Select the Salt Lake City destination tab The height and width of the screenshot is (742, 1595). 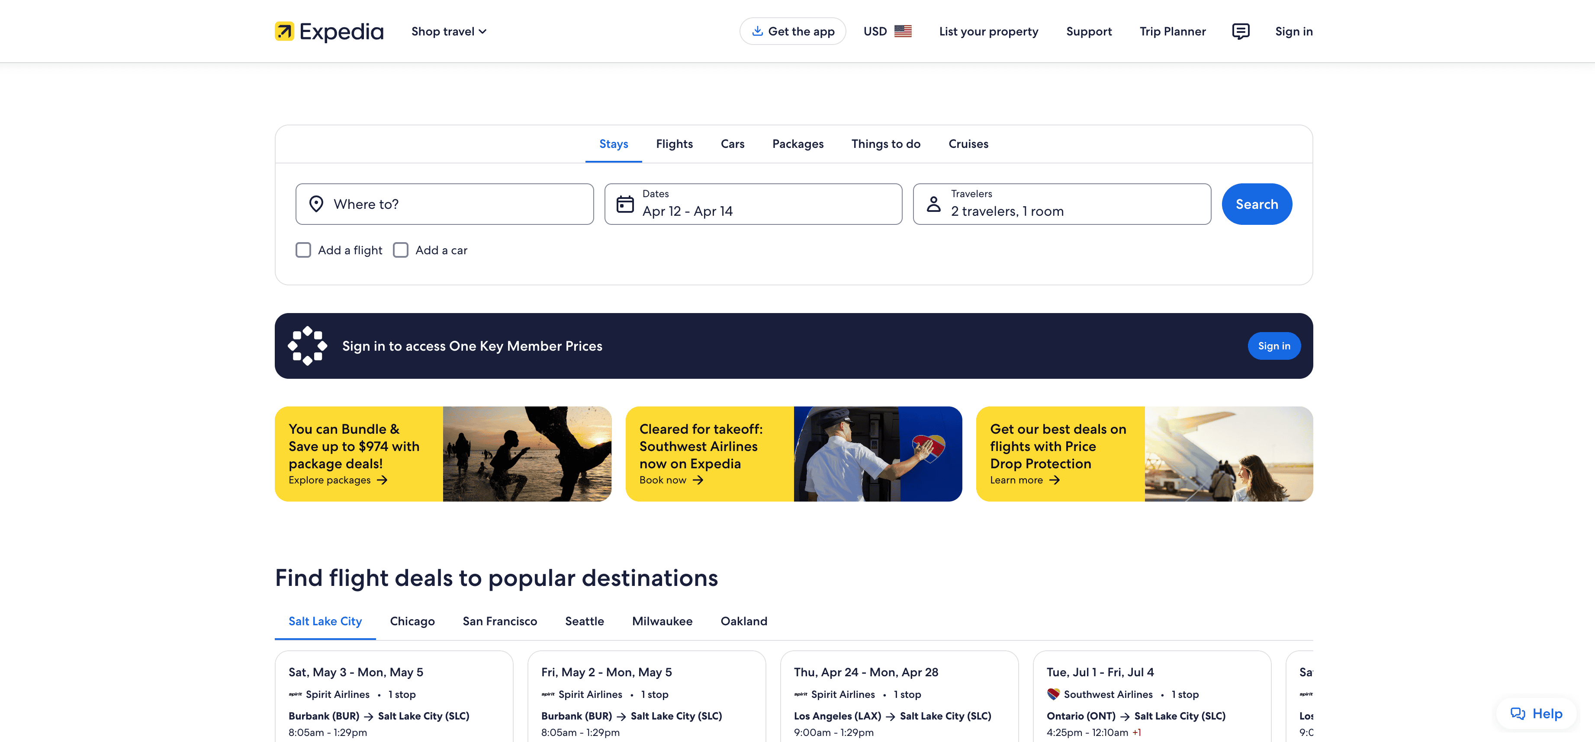click(325, 620)
